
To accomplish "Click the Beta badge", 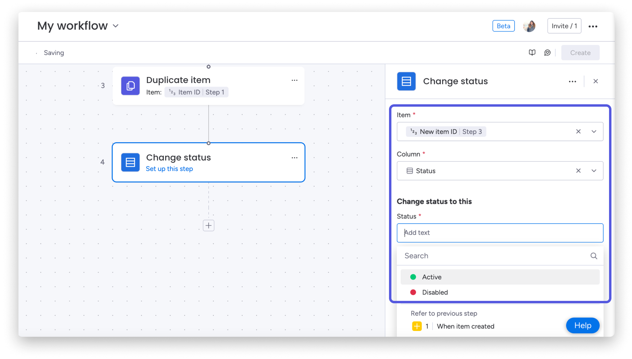I will [x=503, y=26].
